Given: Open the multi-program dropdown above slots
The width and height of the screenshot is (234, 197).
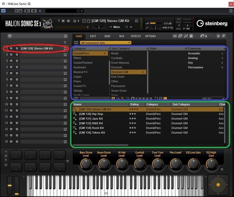Looking at the screenshot, I should pyautogui.click(x=66, y=36).
